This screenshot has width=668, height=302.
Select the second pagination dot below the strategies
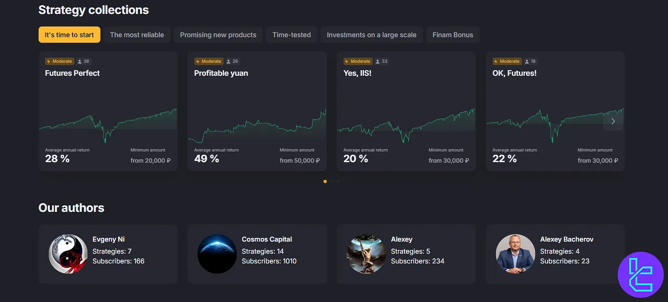(331, 182)
